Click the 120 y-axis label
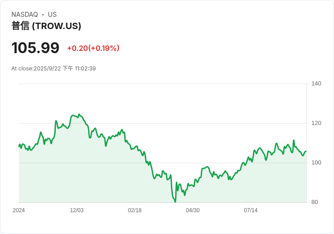The height and width of the screenshot is (234, 334). [x=316, y=123]
